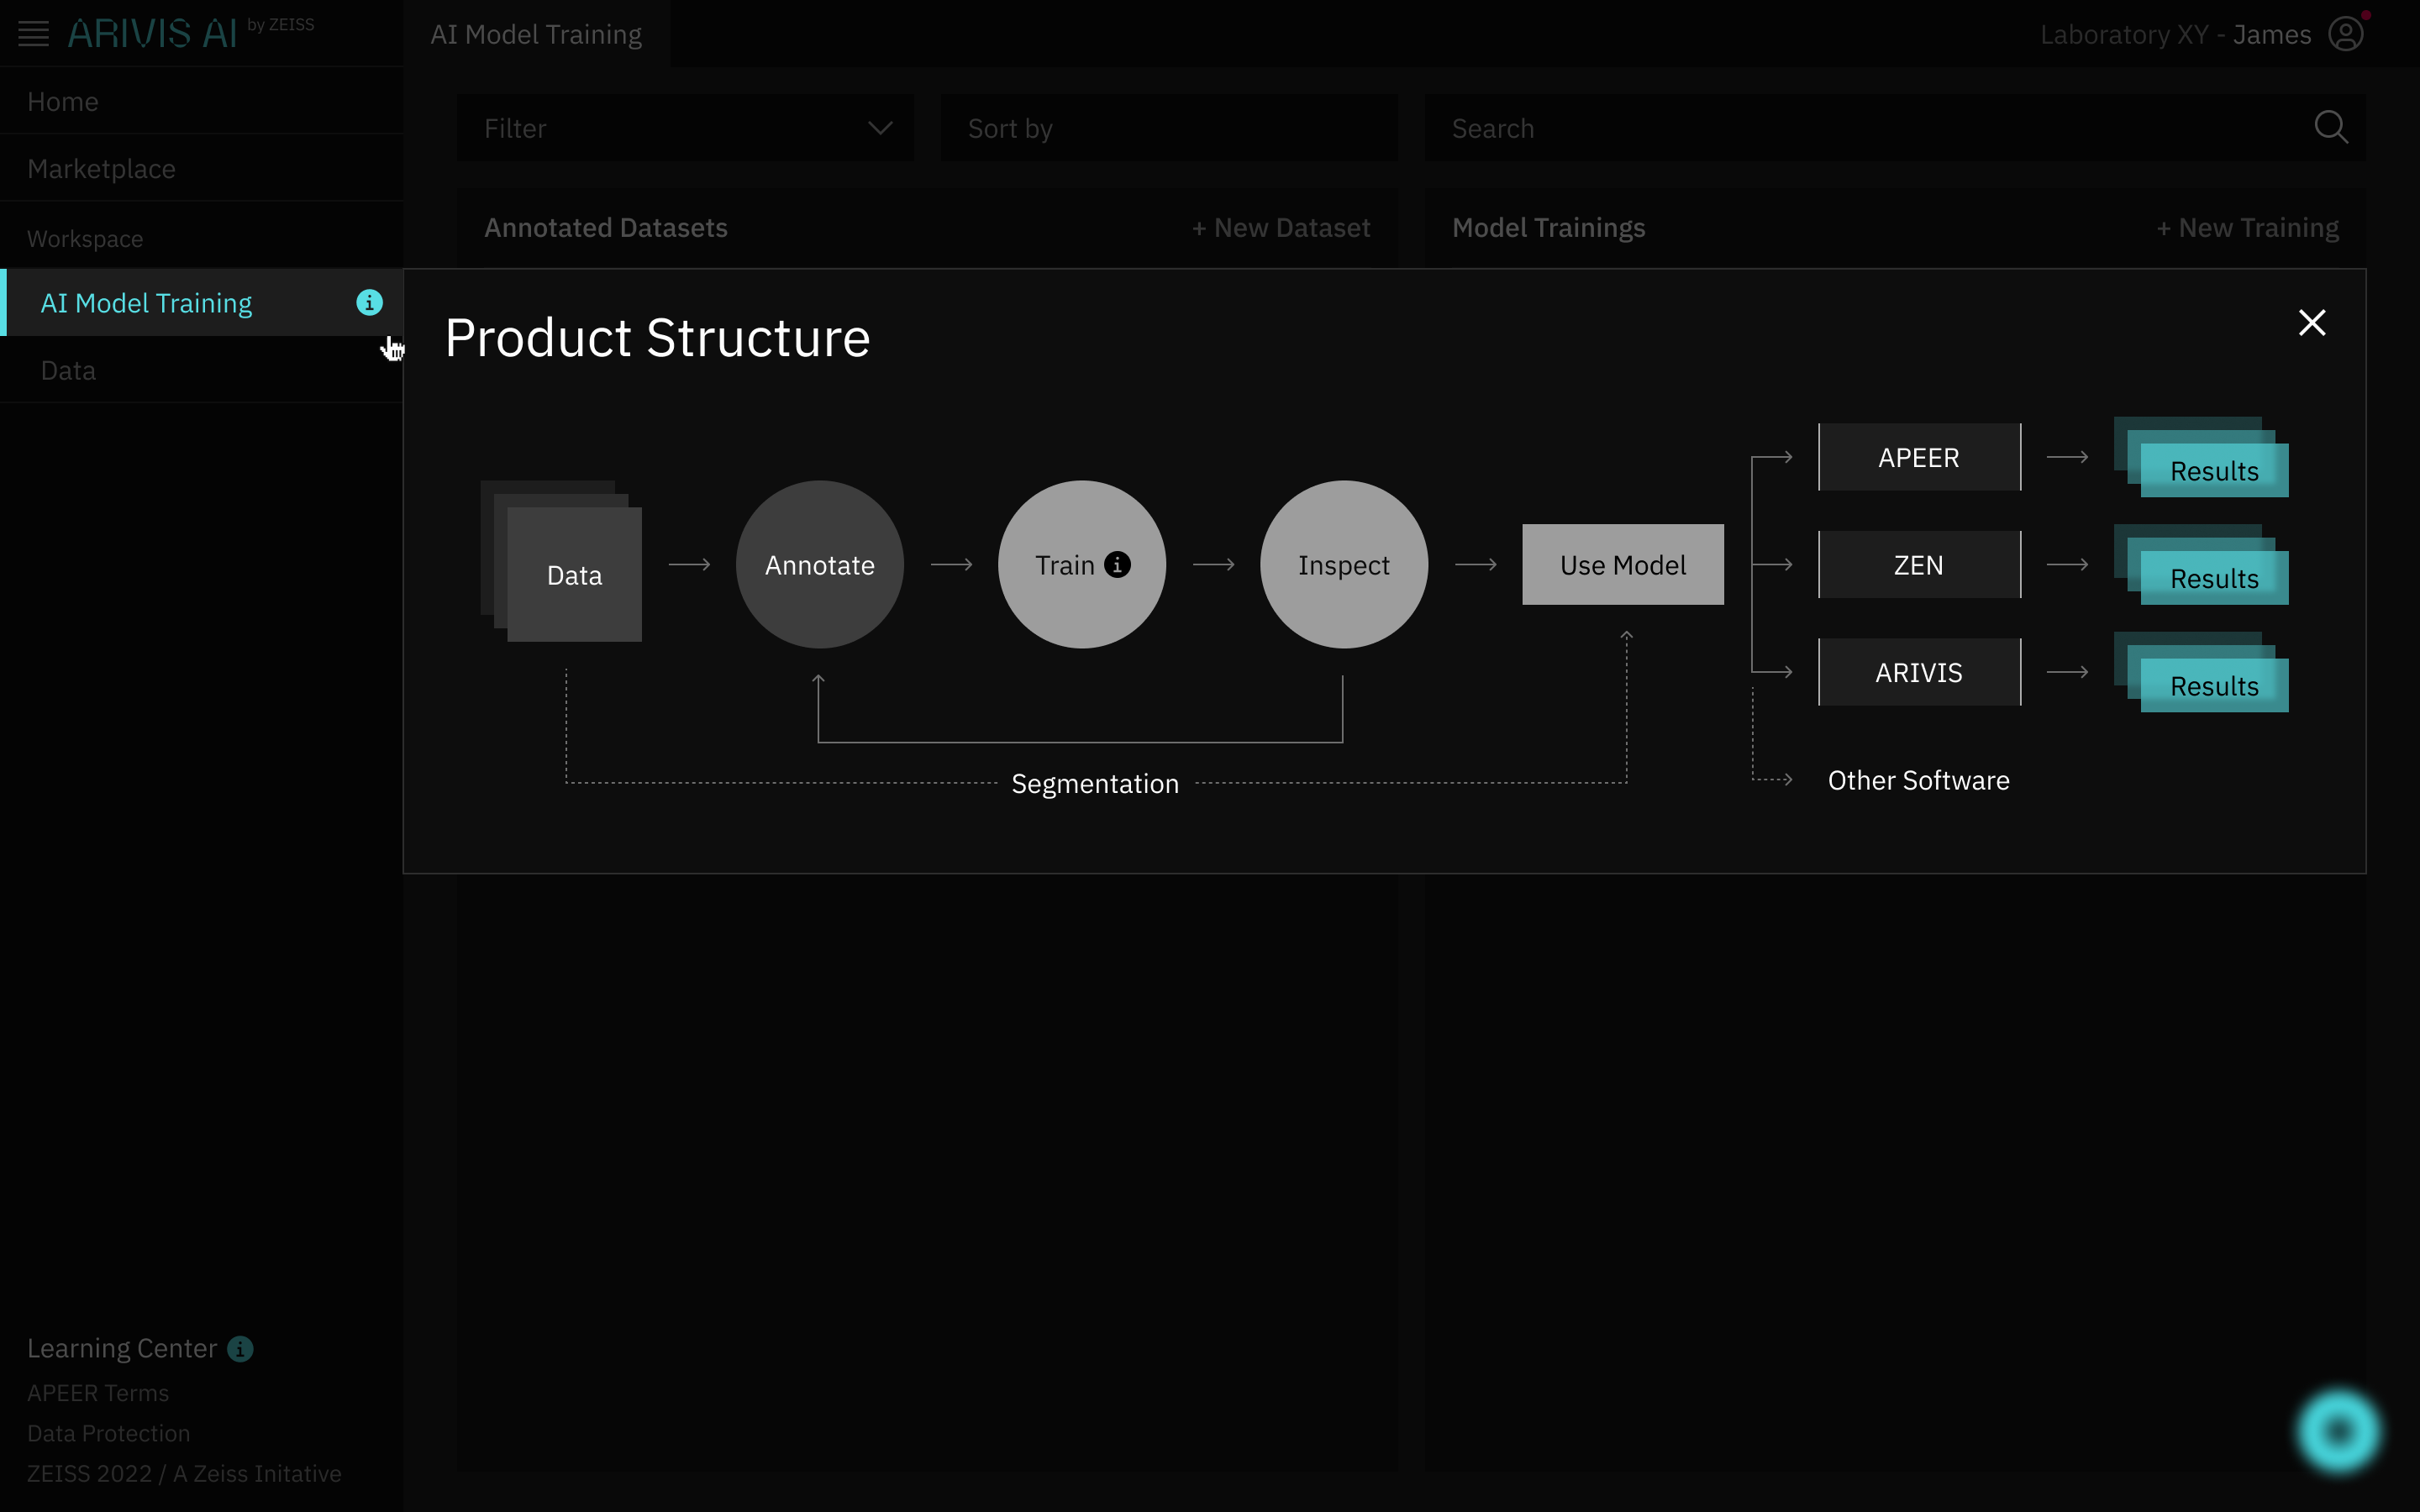Viewport: 2420px width, 1512px height.
Task: Click + New Training
Action: (2247, 228)
